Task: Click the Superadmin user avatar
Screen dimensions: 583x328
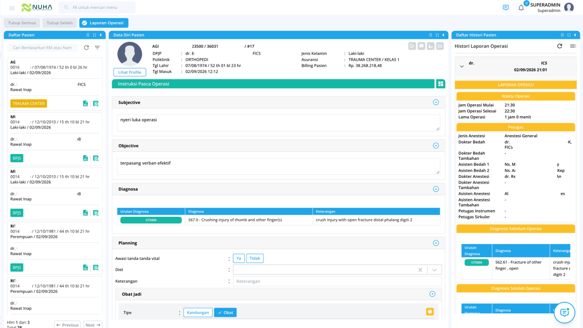Action: (x=569, y=7)
